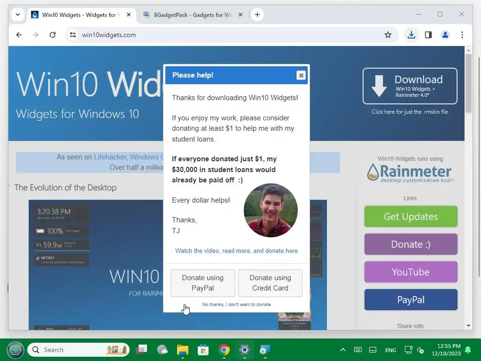Open the Get Updates green button
This screenshot has height=361, width=481.
(x=411, y=216)
